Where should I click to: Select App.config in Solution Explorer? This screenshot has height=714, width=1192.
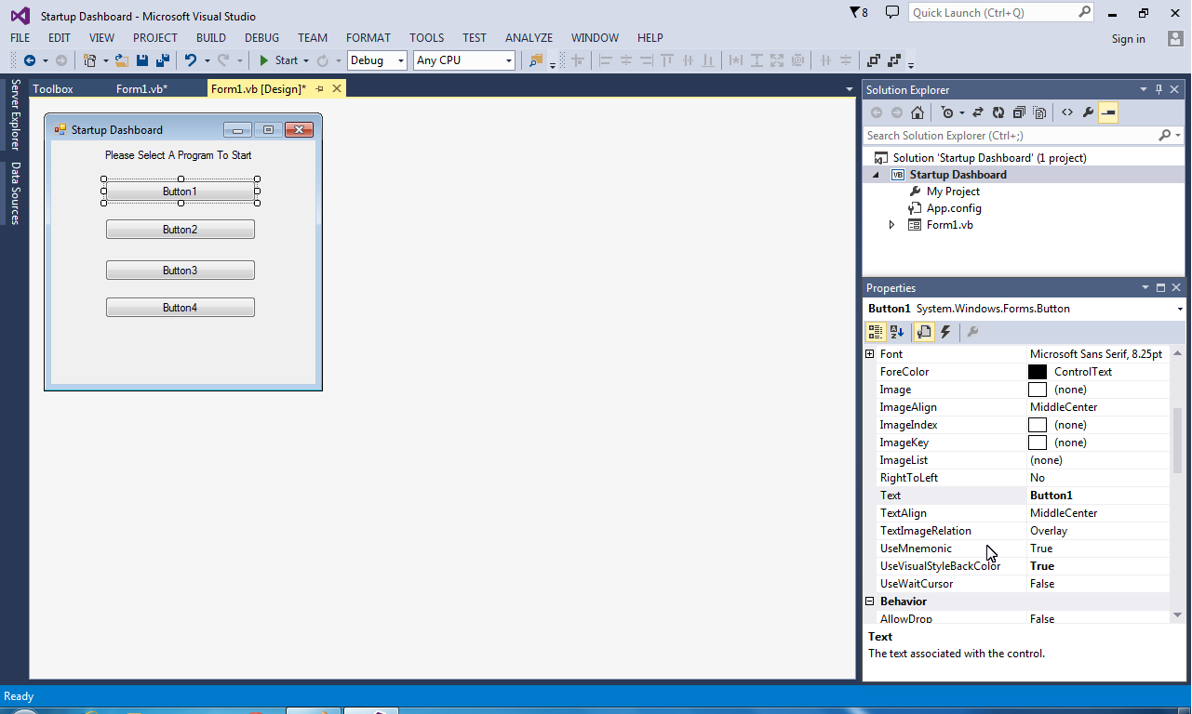pos(954,208)
